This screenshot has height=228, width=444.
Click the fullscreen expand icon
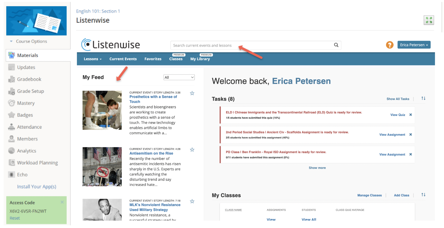(x=429, y=20)
